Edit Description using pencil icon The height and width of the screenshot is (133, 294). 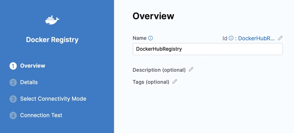(191, 69)
